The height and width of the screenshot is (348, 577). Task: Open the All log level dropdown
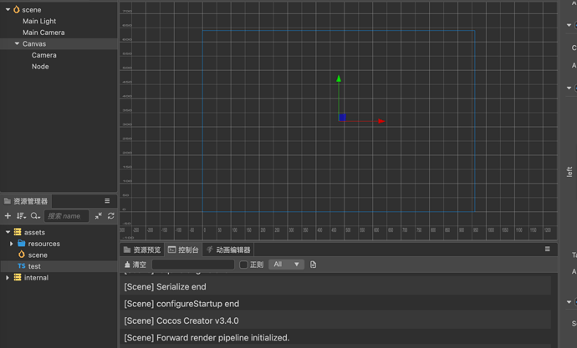coord(287,265)
